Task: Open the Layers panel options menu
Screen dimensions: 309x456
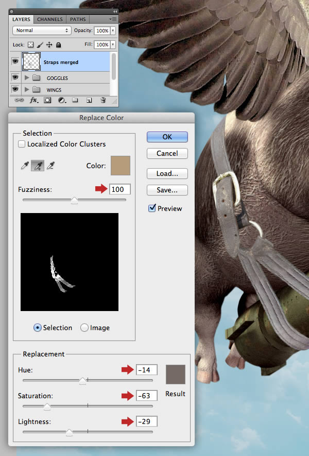Action: point(113,19)
